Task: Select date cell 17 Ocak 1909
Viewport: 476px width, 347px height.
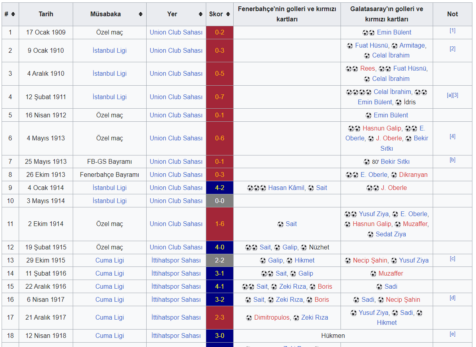Action: pyautogui.click(x=46, y=33)
